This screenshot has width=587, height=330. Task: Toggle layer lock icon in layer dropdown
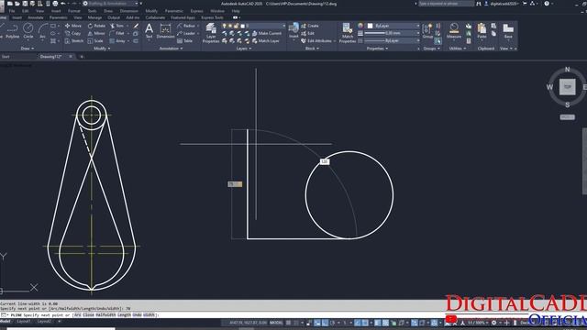point(237,26)
